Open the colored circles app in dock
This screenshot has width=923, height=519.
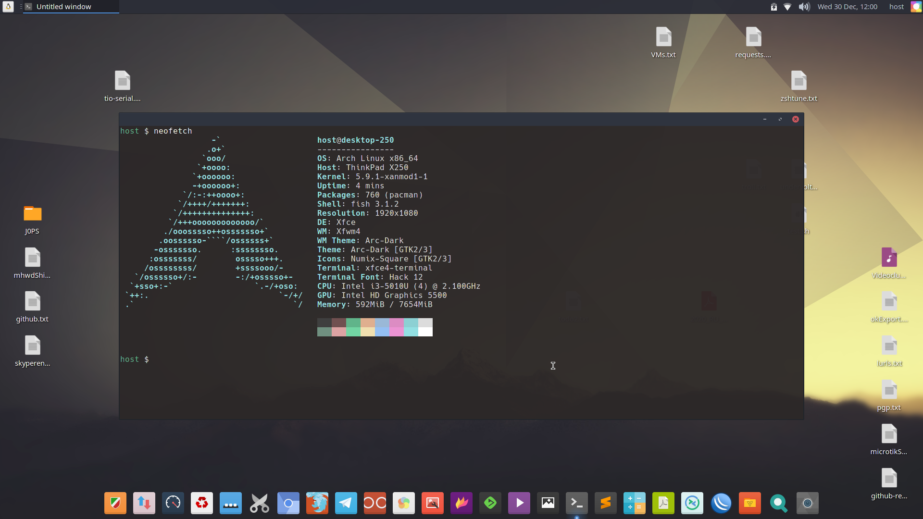coord(404,503)
